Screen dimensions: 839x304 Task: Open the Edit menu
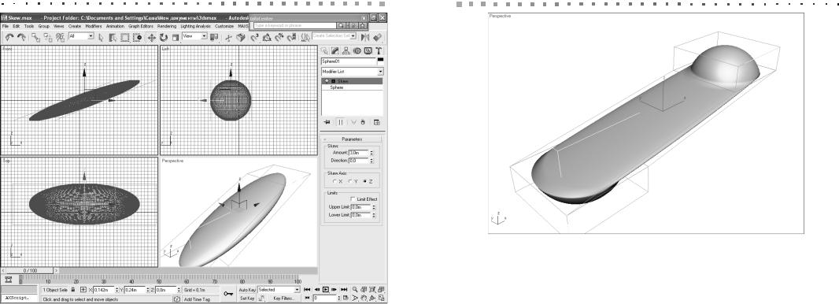coord(17,26)
